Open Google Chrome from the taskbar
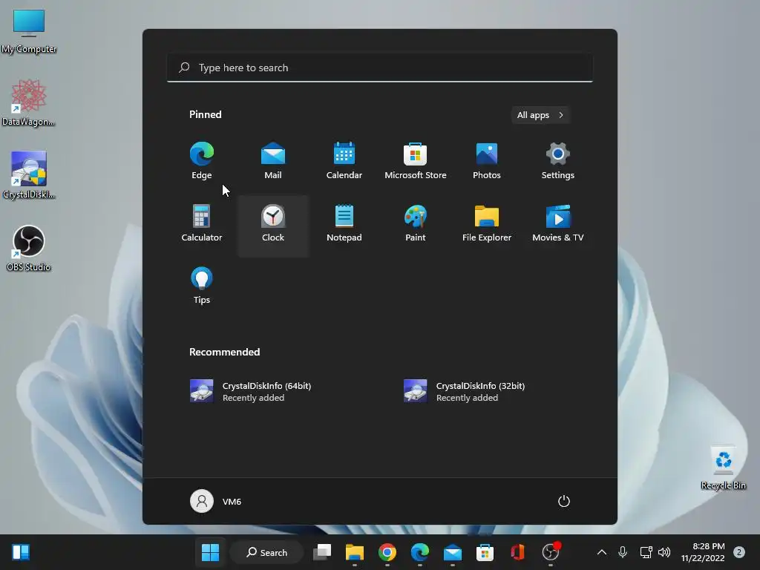760x570 pixels. tap(387, 552)
